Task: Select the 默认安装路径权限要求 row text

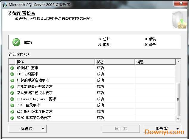Action: coord(35,93)
